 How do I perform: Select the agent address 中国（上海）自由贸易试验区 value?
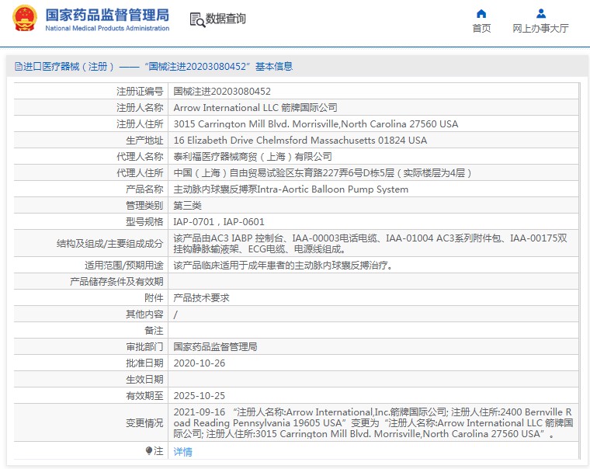(x=322, y=173)
